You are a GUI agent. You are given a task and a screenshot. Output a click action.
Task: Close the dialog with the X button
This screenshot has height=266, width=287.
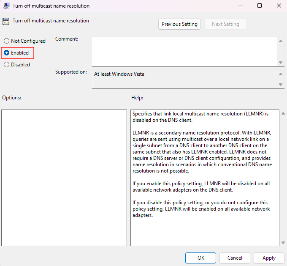coord(279,5)
